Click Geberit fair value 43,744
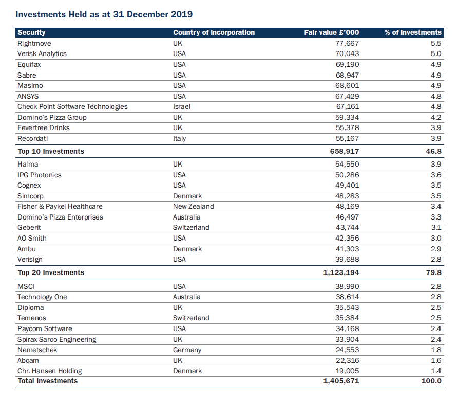 click(347, 227)
